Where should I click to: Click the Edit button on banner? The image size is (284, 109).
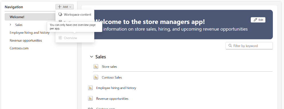[258, 20]
